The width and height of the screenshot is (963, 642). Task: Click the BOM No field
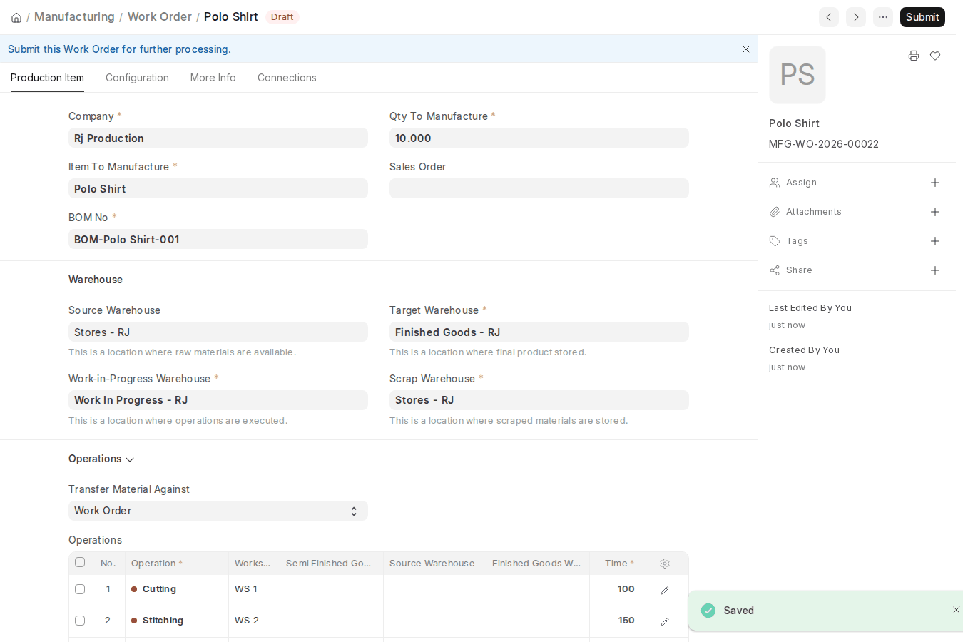(x=218, y=240)
